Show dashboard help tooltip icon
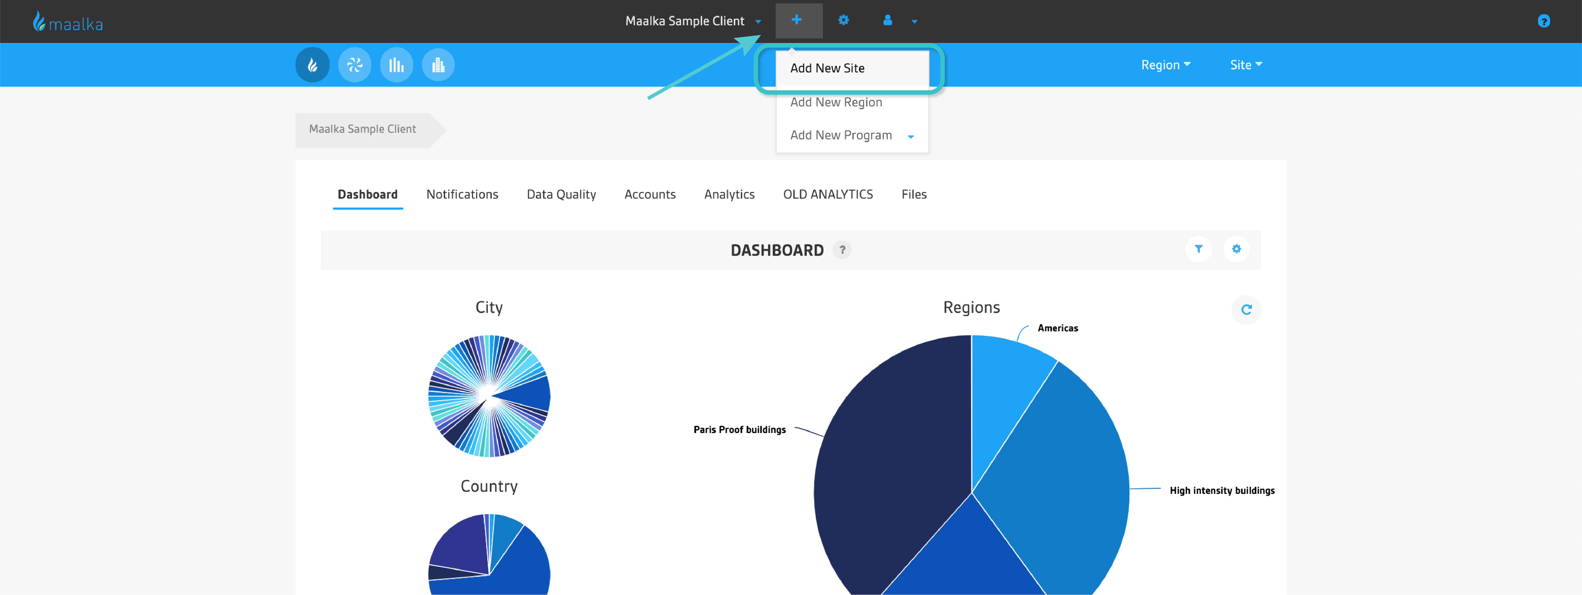Viewport: 1582px width, 595px height. click(x=842, y=250)
